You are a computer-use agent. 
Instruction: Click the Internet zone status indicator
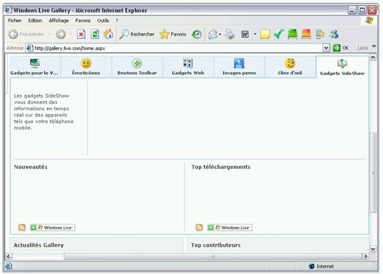point(321,266)
